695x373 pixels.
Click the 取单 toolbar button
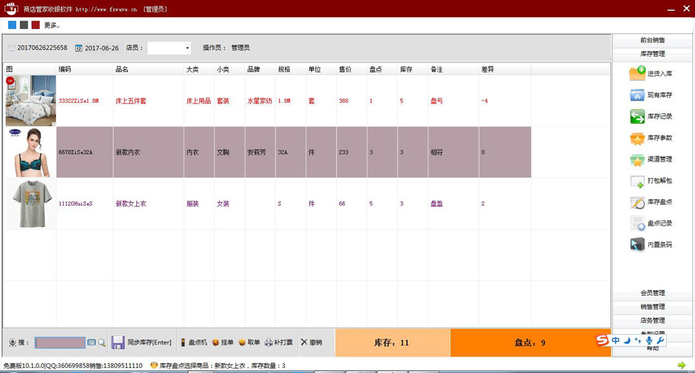(x=249, y=343)
